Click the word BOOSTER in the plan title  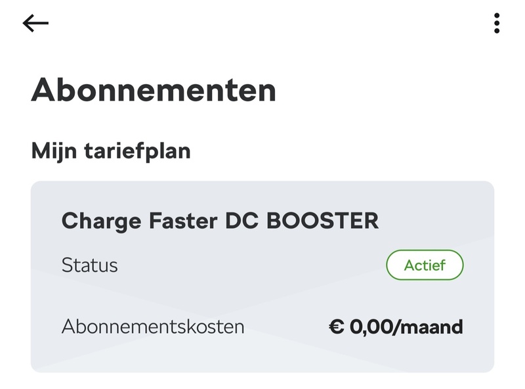click(322, 221)
